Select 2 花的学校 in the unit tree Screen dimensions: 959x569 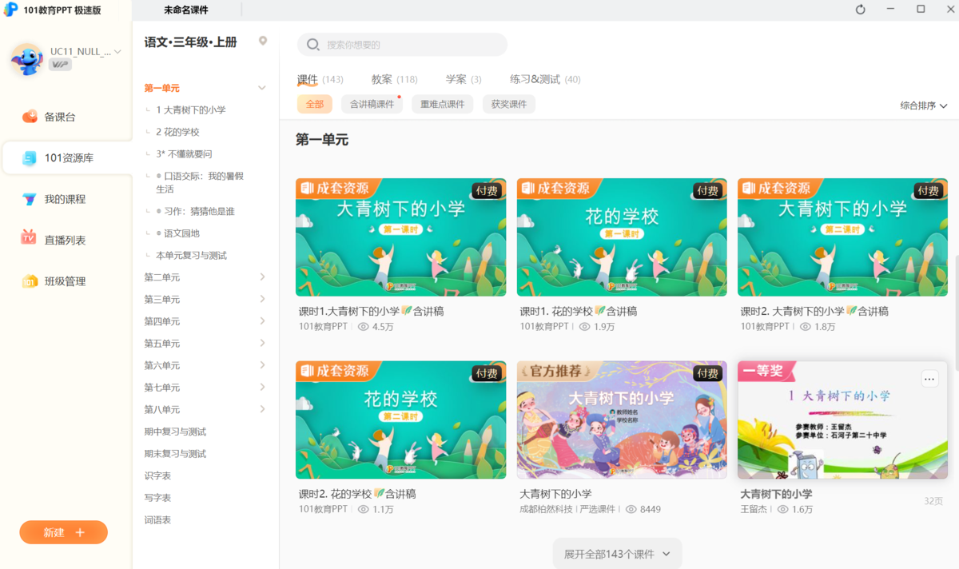pos(179,131)
